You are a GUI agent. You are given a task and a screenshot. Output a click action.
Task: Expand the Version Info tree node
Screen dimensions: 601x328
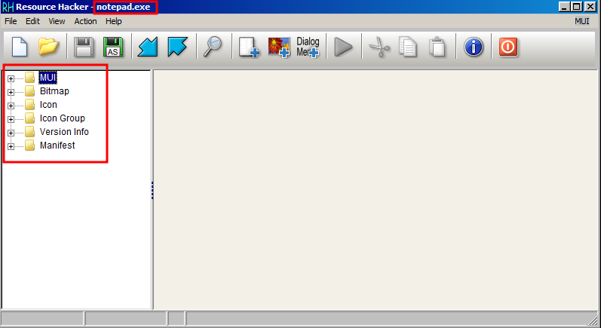coord(11,133)
